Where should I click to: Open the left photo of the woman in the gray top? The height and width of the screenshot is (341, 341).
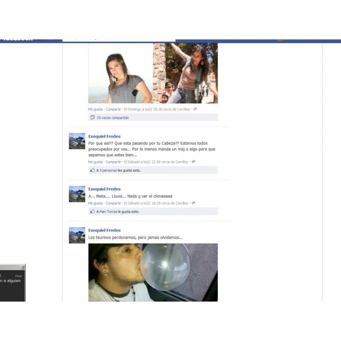120,73
